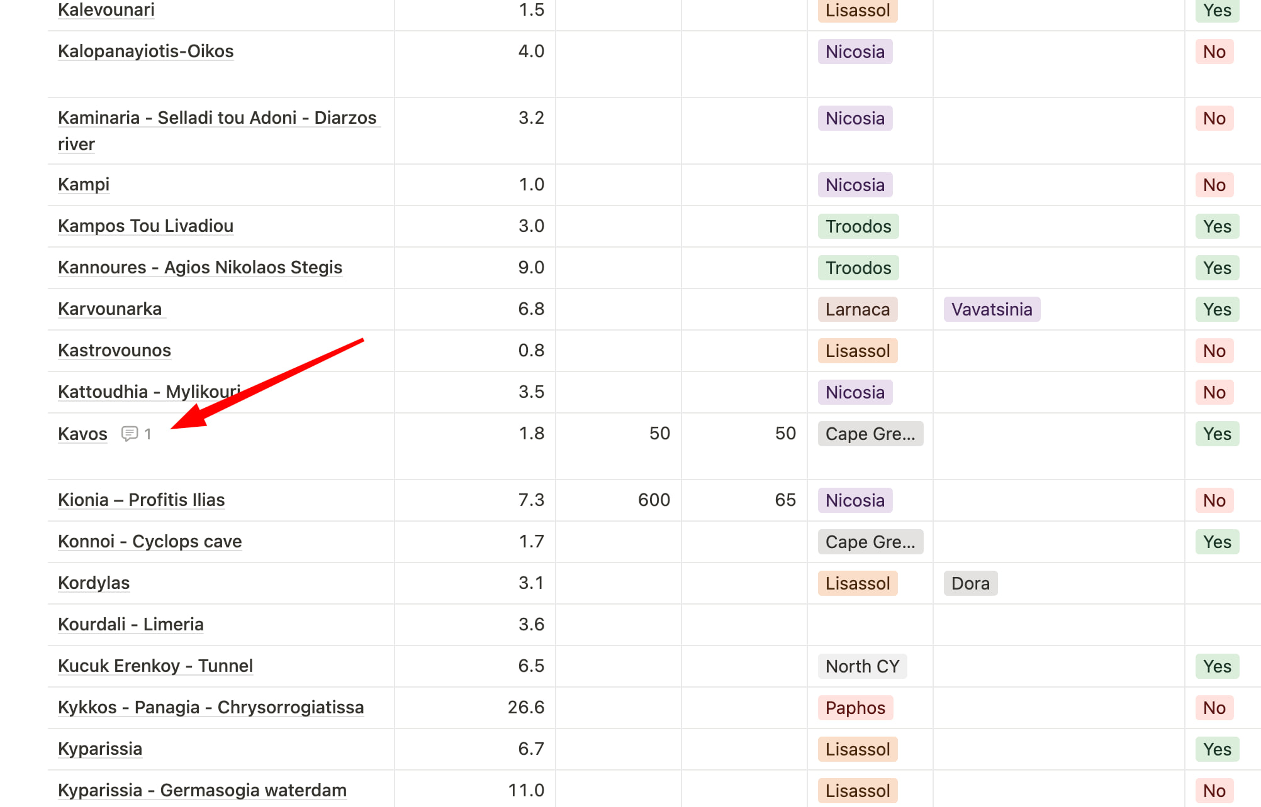This screenshot has height=807, width=1261.
Task: Click the Kampos Tou Livadiou link
Action: 145,226
